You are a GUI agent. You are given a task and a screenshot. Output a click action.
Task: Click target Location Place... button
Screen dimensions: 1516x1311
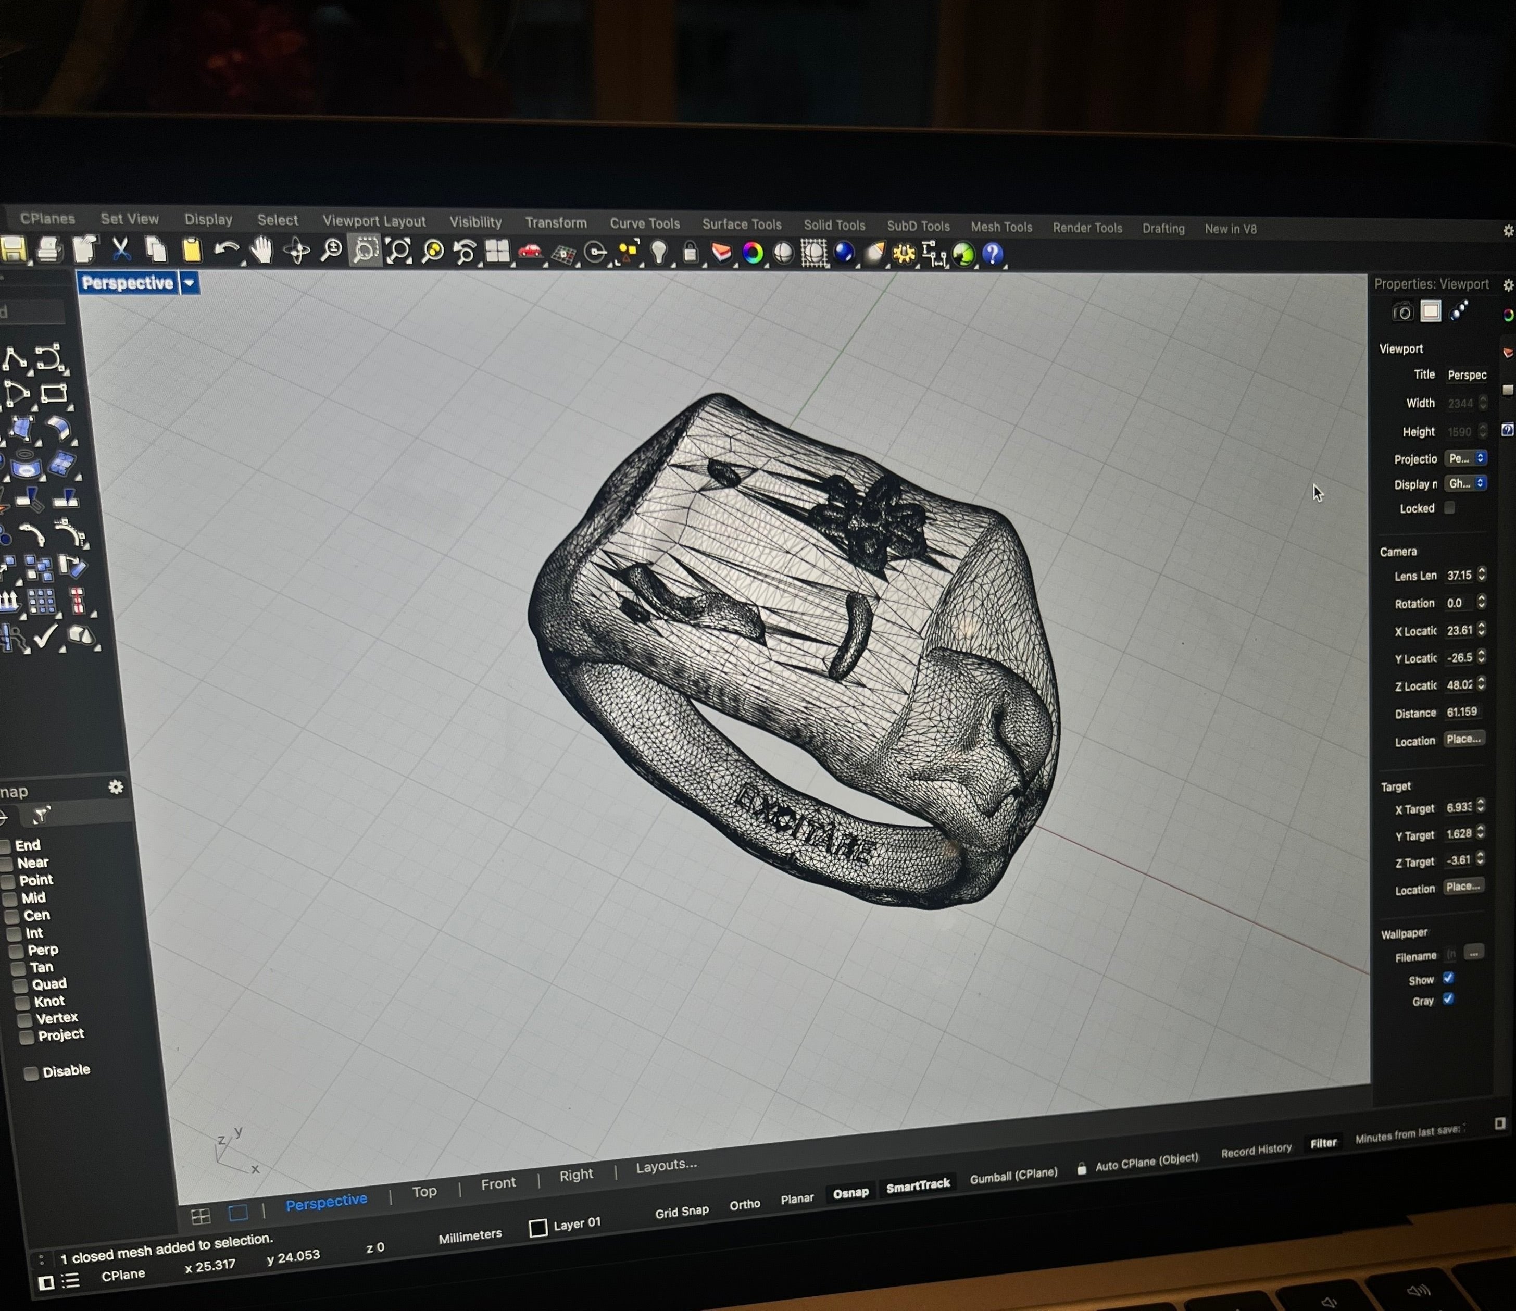[1463, 887]
